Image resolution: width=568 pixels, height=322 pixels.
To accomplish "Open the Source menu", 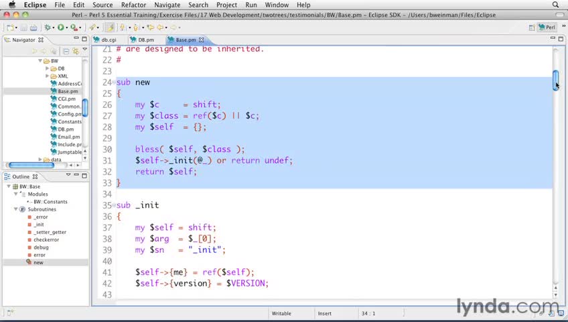I will click(x=102, y=5).
